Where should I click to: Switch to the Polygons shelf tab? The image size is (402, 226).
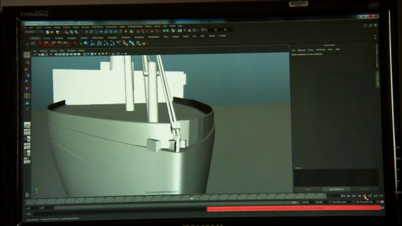(72, 38)
